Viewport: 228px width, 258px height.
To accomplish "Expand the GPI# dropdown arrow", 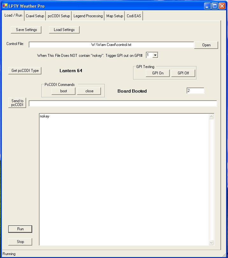I will pyautogui.click(x=155, y=55).
